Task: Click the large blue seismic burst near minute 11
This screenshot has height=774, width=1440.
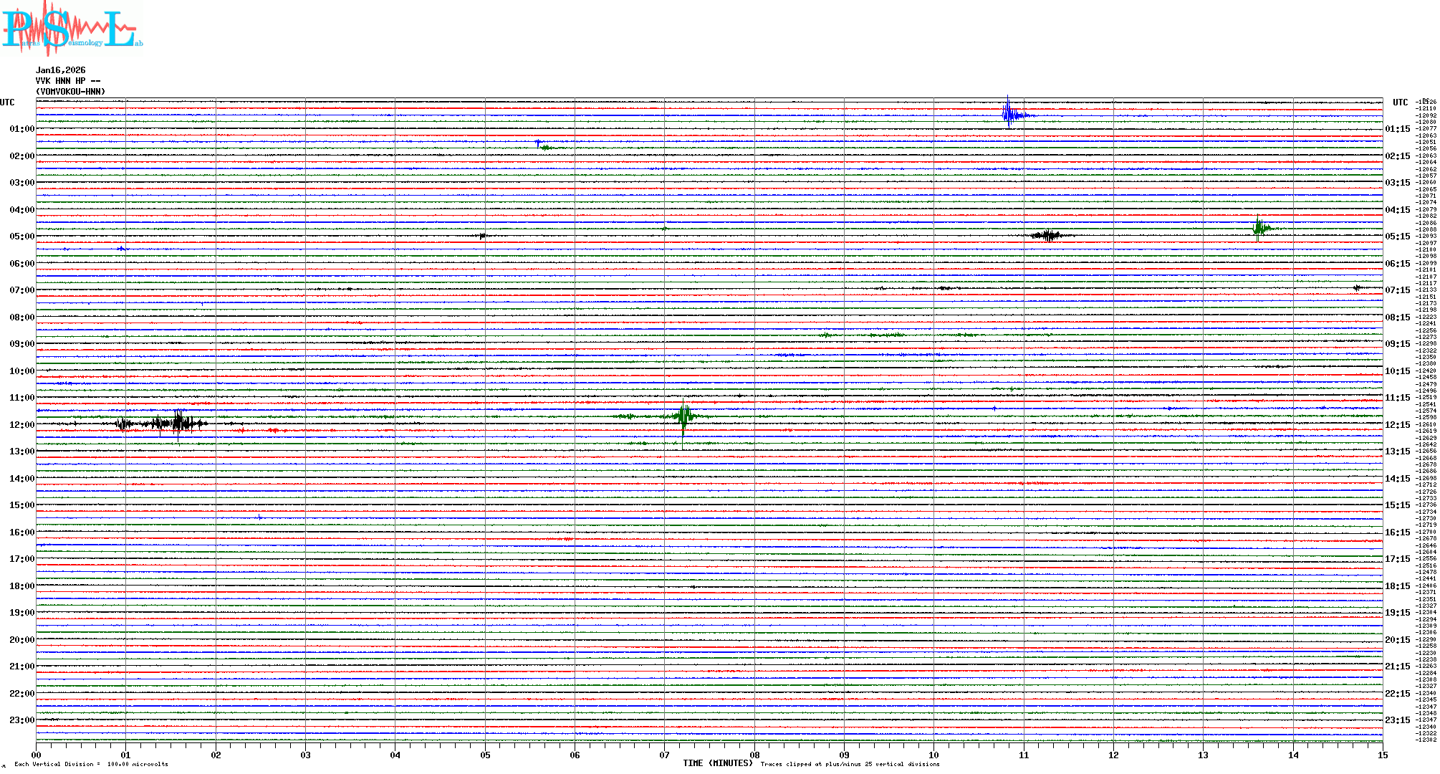Action: click(x=1009, y=114)
